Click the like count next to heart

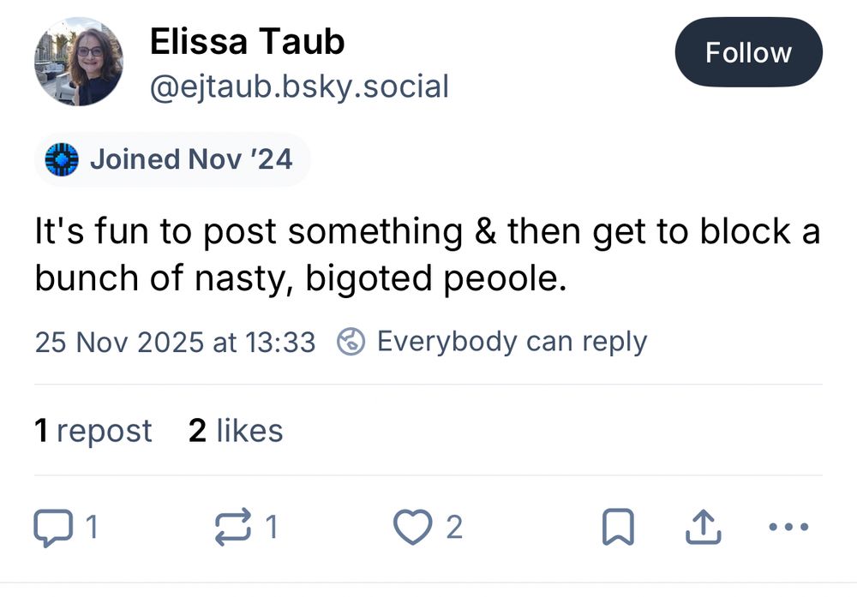[x=454, y=528]
